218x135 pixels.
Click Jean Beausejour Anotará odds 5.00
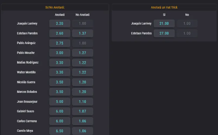[60, 102]
